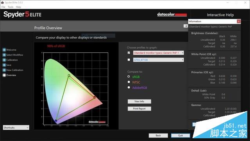Image resolution: width=250 pixels, height=141 pixels.
Task: Click the View Info button
Action: [x=139, y=102]
